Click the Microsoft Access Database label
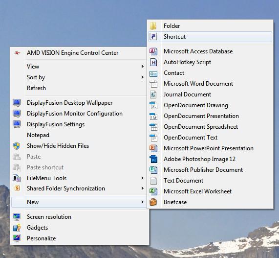Viewport: 279px width, 258px height. (x=198, y=51)
